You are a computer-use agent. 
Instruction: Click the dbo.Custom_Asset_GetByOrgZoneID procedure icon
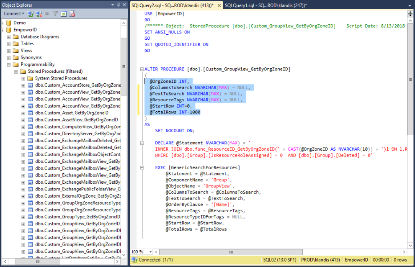click(31, 113)
